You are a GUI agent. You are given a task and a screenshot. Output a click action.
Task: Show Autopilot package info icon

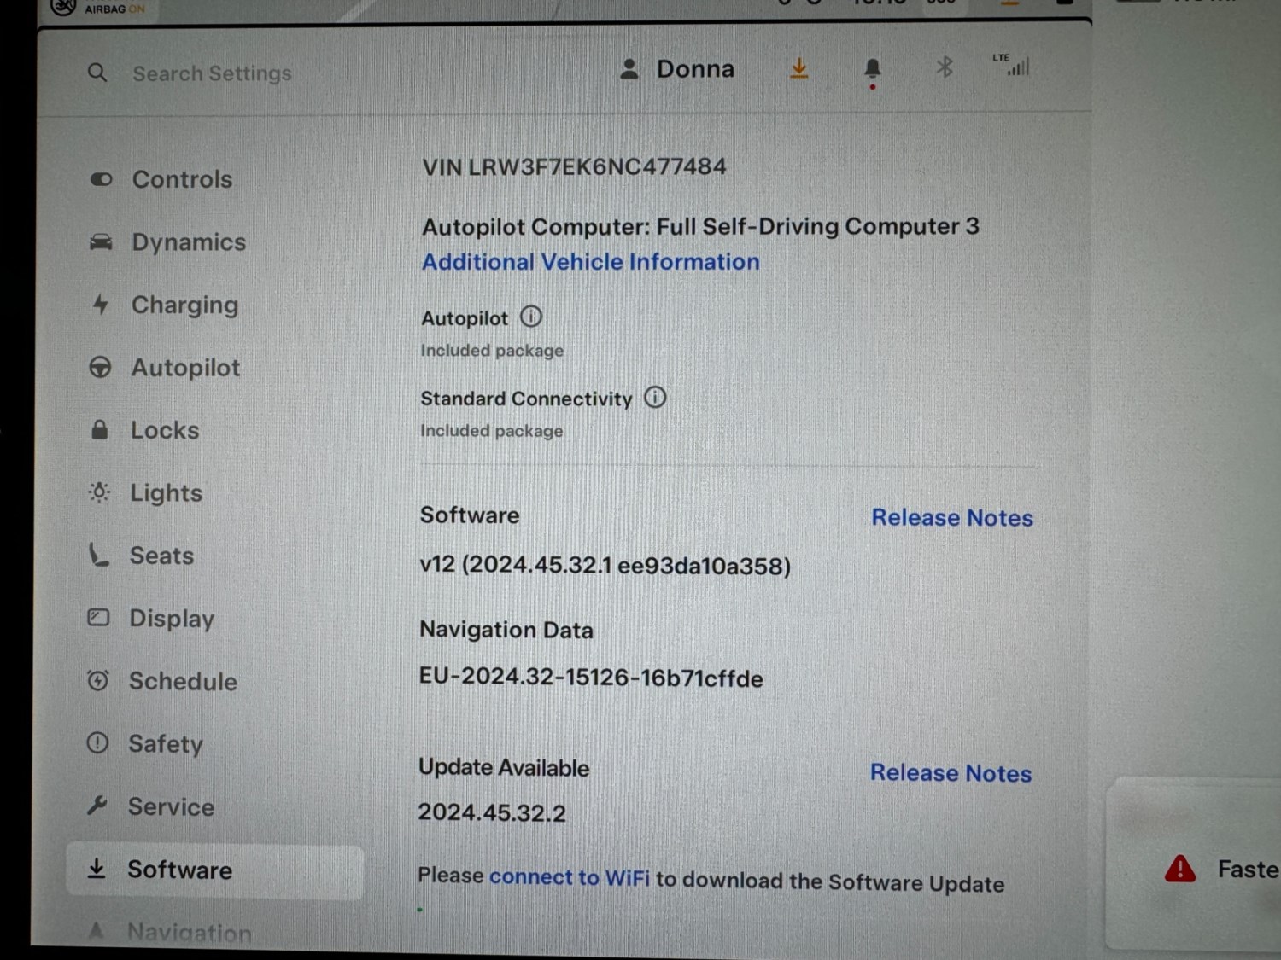click(x=531, y=317)
